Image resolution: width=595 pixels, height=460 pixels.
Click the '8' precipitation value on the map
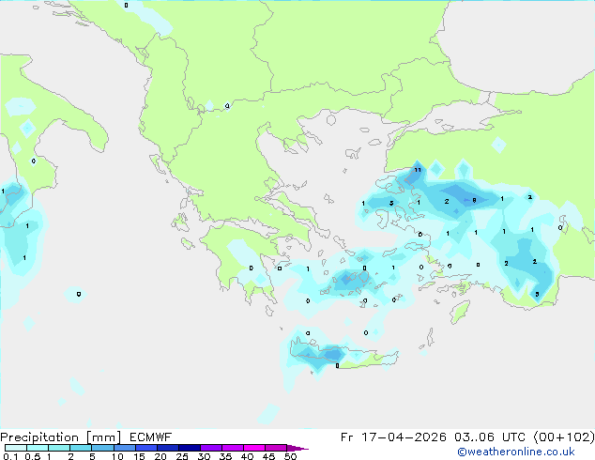point(474,200)
